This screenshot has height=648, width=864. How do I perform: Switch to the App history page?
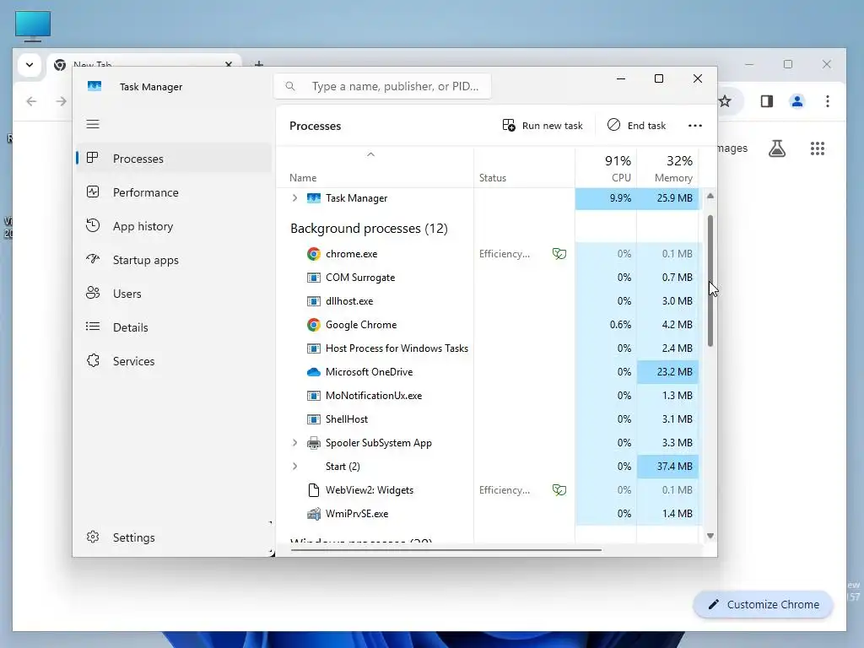[x=174, y=226]
